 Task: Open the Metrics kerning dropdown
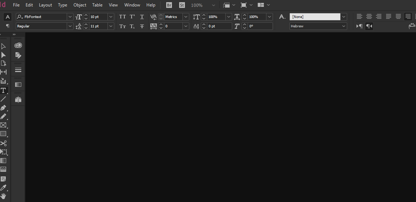186,17
